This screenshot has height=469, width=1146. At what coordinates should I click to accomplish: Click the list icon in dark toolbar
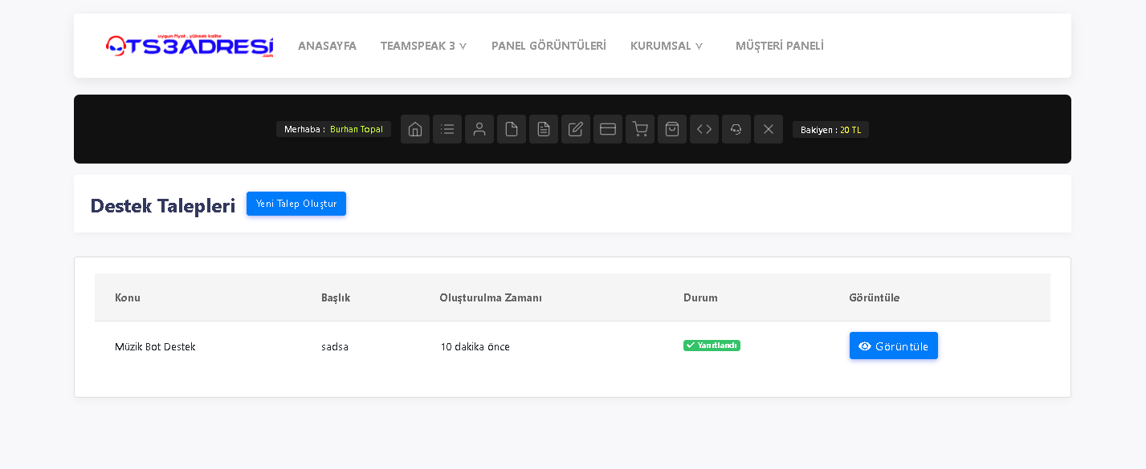(447, 129)
